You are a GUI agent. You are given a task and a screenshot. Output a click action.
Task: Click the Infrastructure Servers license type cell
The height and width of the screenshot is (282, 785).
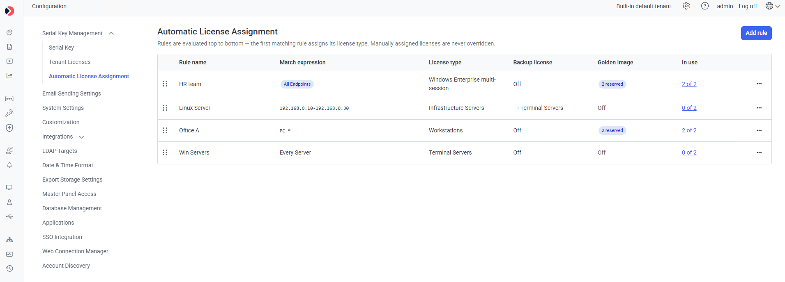[456, 108]
